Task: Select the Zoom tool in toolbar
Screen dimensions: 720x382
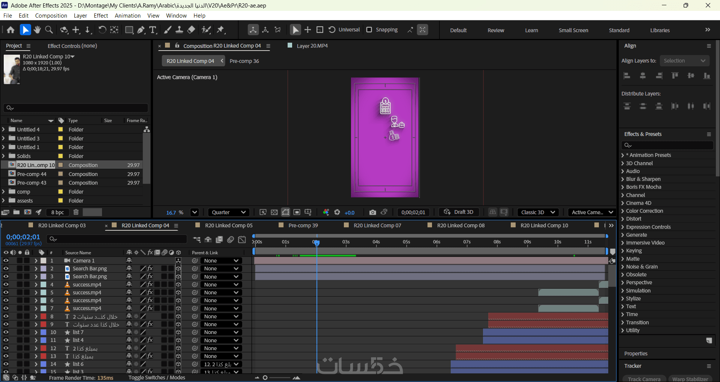Action: [49, 30]
